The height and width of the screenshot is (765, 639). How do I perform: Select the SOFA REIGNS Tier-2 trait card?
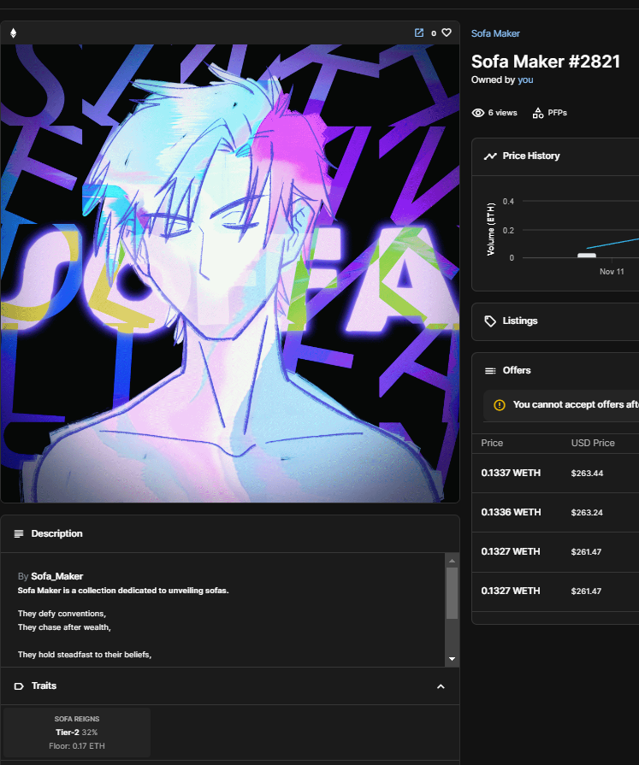click(x=77, y=733)
